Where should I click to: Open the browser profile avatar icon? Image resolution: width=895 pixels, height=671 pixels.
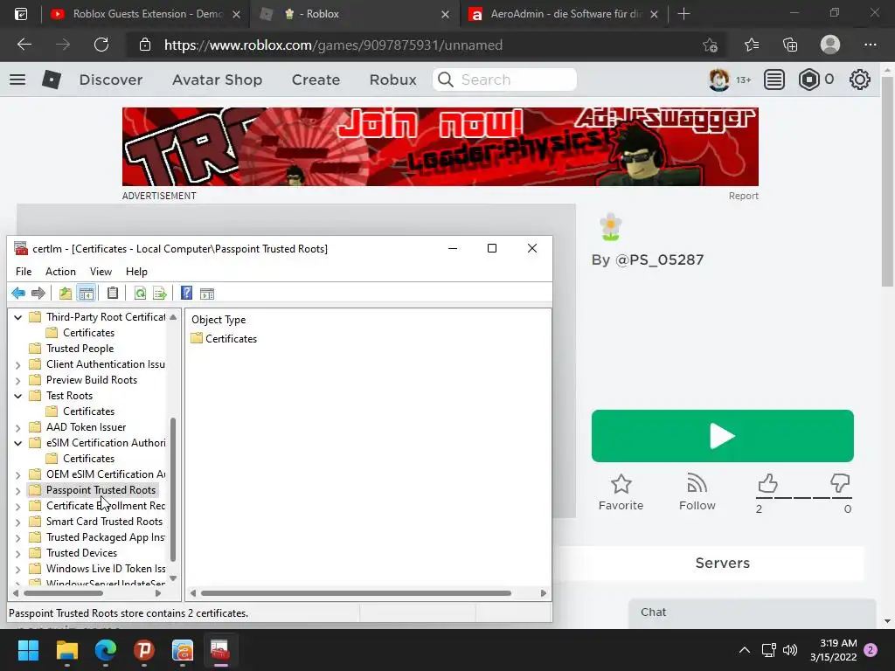click(x=830, y=45)
